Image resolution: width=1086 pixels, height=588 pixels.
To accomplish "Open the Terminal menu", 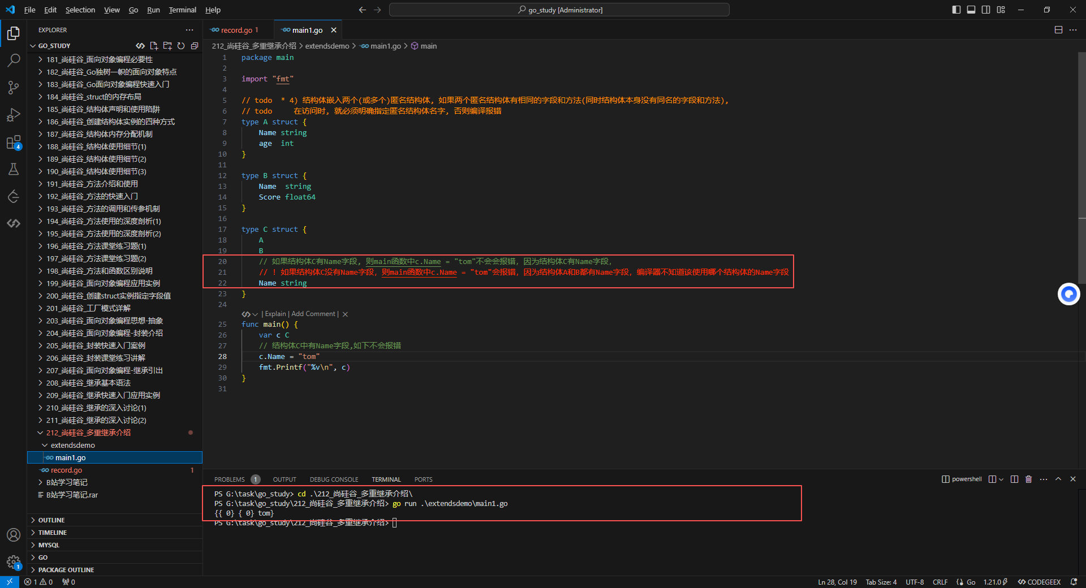I will [182, 10].
